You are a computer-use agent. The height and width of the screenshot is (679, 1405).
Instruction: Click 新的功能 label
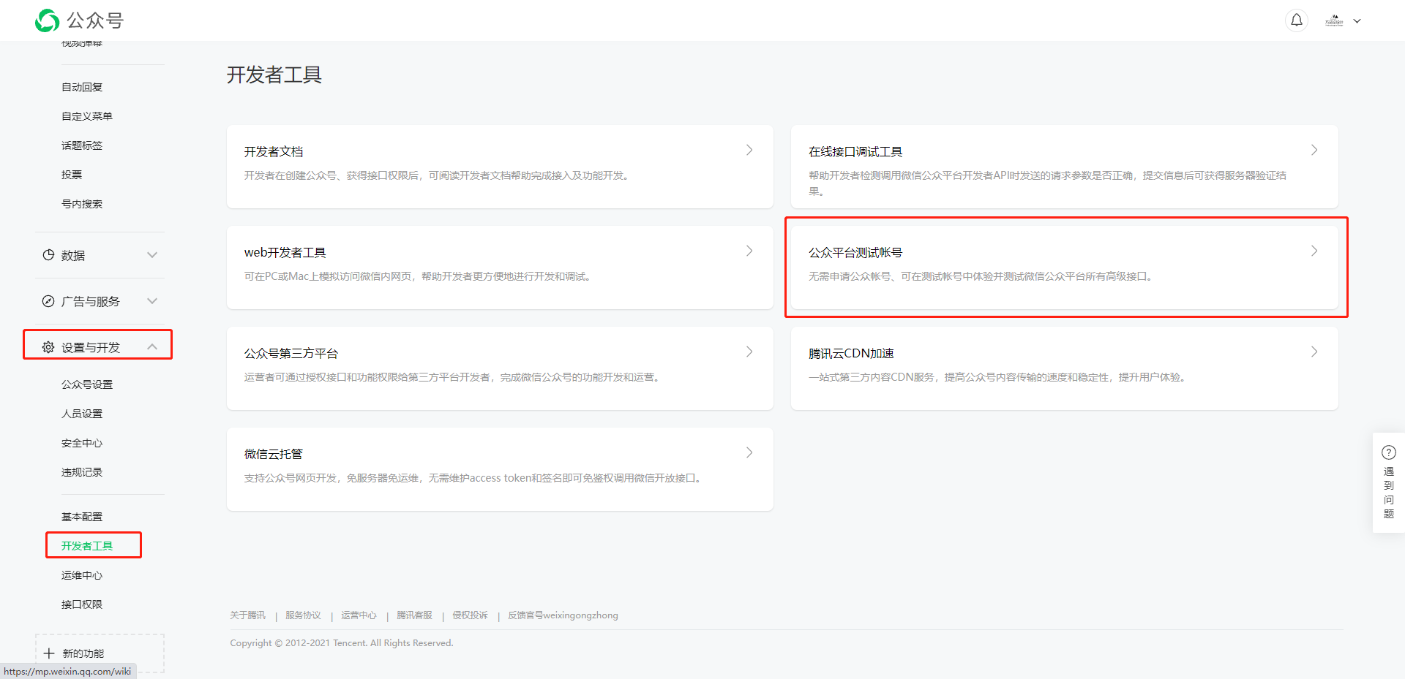click(x=83, y=653)
